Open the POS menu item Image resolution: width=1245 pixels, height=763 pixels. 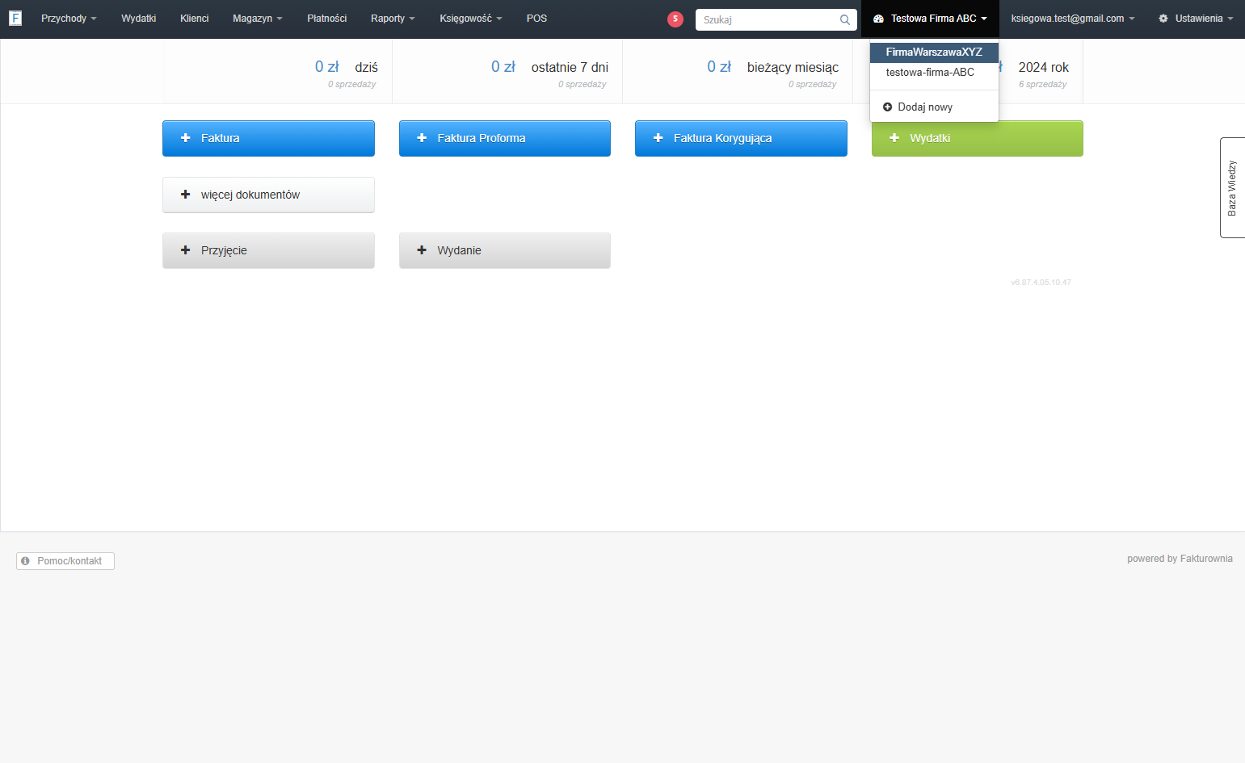pyautogui.click(x=536, y=18)
